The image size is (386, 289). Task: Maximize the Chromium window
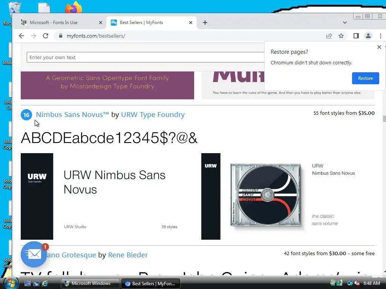(368, 17)
